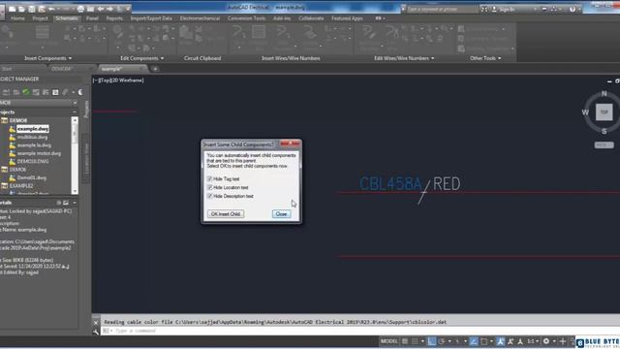Open Featured Apps ribbon tab
The height and width of the screenshot is (349, 620).
(347, 18)
